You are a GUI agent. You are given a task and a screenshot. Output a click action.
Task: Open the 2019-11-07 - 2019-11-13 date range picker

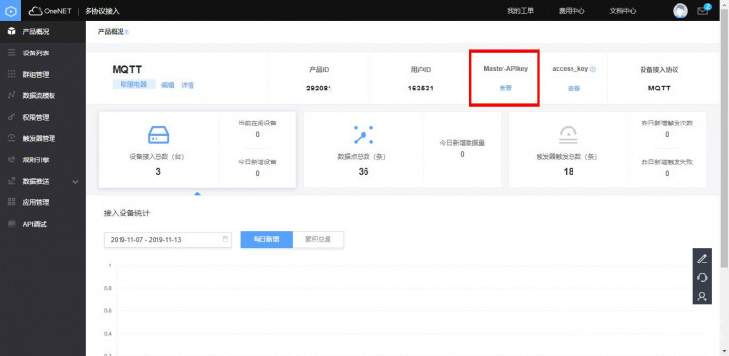tap(168, 240)
